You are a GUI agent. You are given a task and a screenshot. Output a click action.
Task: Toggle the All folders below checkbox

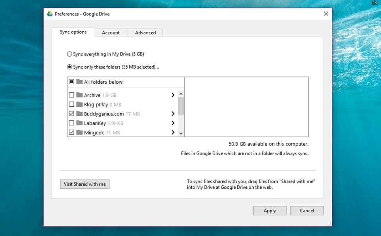pos(71,82)
